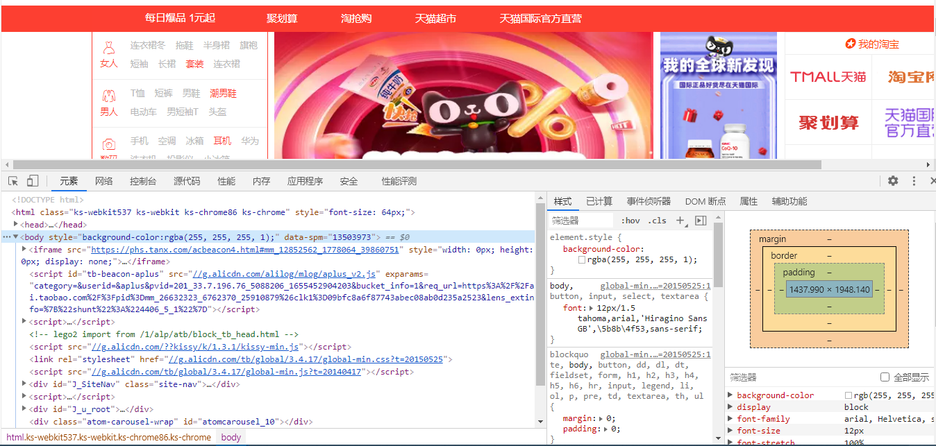Click the page scrollbar right arrow
Image resolution: width=936 pixels, height=446 pixels.
pyautogui.click(x=929, y=165)
